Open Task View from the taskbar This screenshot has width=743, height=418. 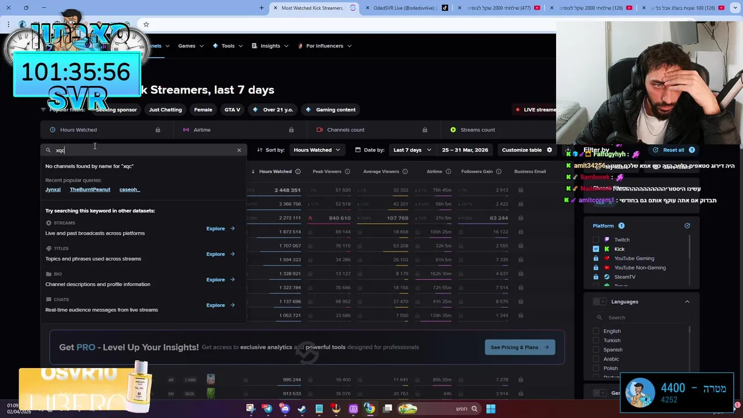387,409
